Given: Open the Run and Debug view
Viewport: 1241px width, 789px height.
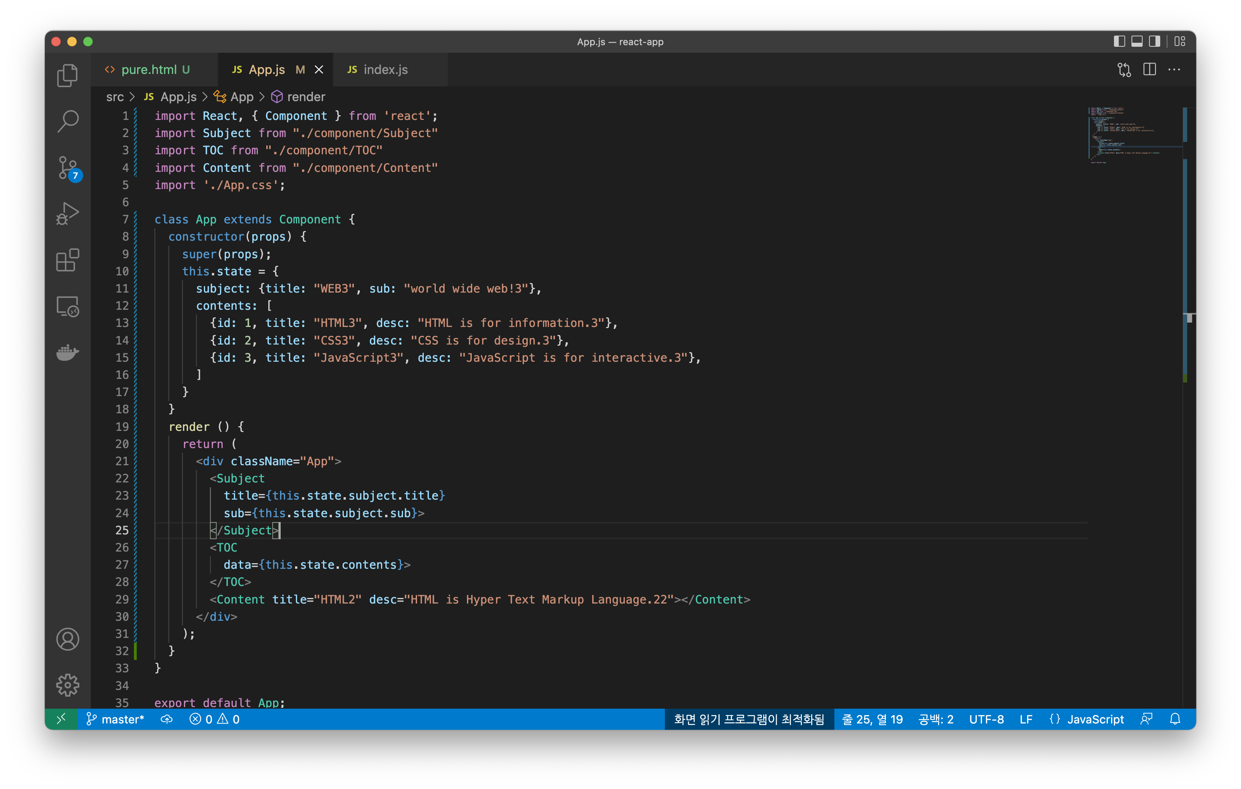Looking at the screenshot, I should 68,213.
